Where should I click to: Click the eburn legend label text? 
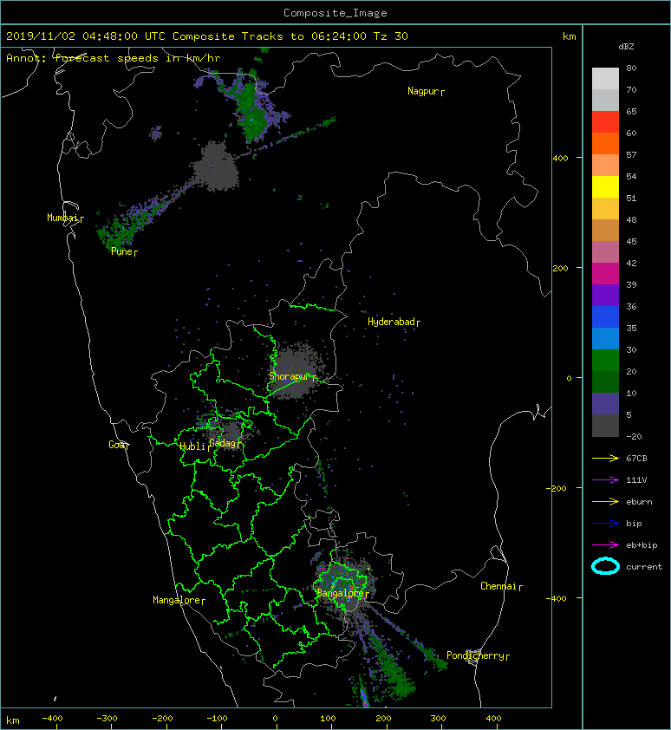coord(639,502)
